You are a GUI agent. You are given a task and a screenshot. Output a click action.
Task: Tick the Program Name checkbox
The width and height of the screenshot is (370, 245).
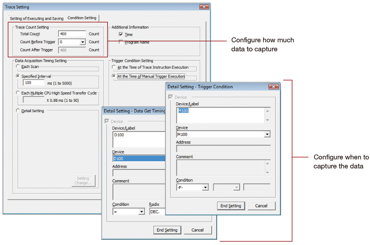point(121,42)
